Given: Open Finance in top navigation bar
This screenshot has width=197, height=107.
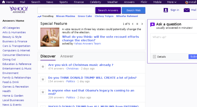Looking at the screenshot, I should click(79, 2).
